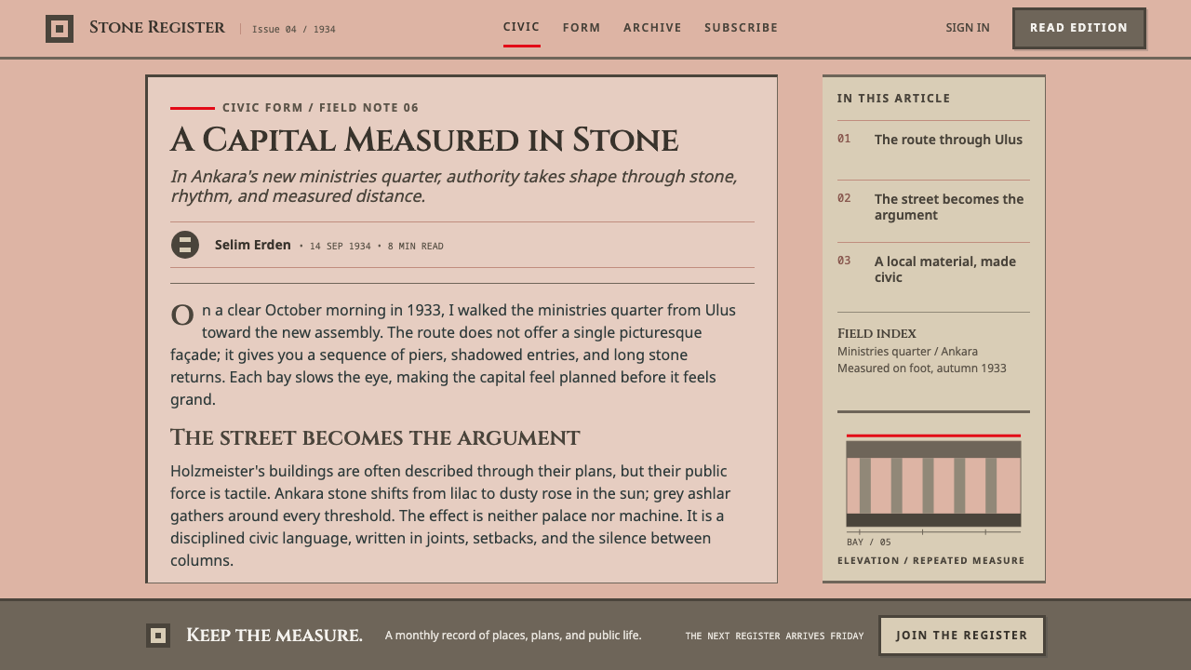
Task: Click 'The next register arrives Friday' text
Action: point(774,636)
